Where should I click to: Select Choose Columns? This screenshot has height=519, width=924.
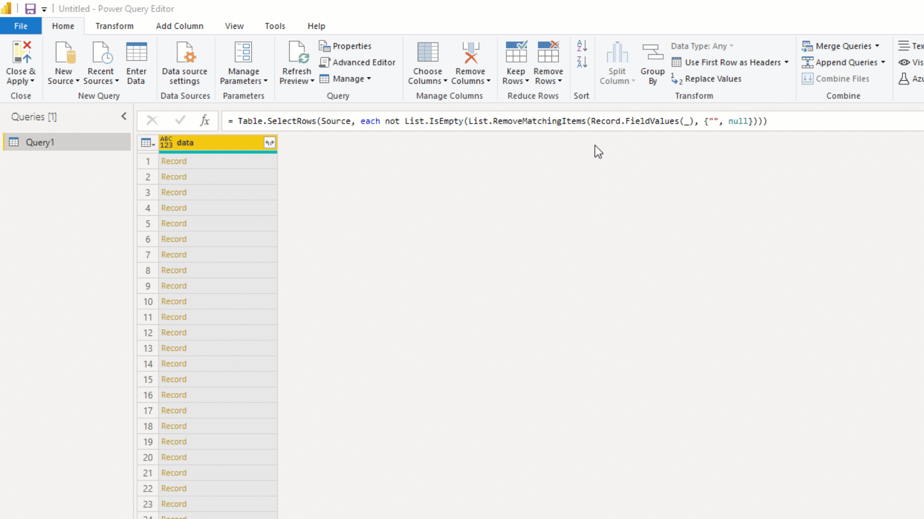[x=427, y=62]
